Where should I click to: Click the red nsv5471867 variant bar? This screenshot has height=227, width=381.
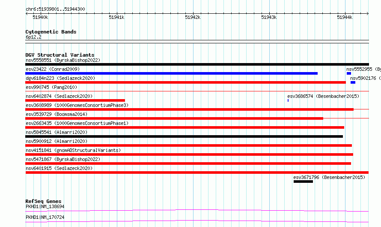click(x=188, y=163)
